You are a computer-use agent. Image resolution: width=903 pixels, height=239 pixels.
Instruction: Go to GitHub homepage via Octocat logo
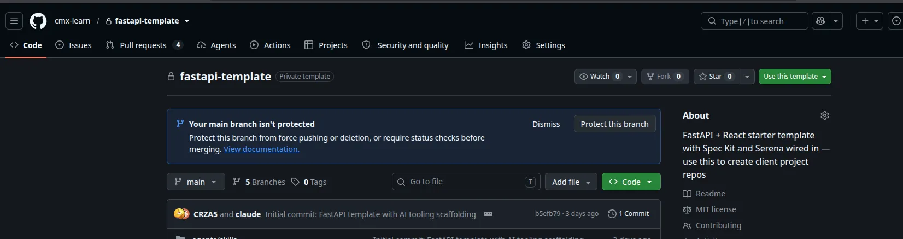tap(38, 21)
